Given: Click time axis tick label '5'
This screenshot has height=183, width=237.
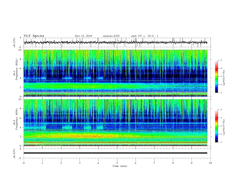Looking at the screenshot, I should coord(117,163).
